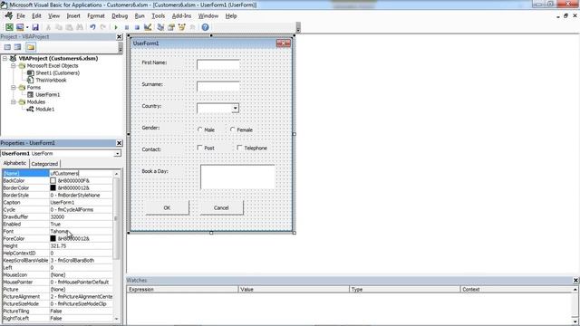This screenshot has width=580, height=326.
Task: Click the Toolbox icon in the toolbar
Action: point(192,27)
